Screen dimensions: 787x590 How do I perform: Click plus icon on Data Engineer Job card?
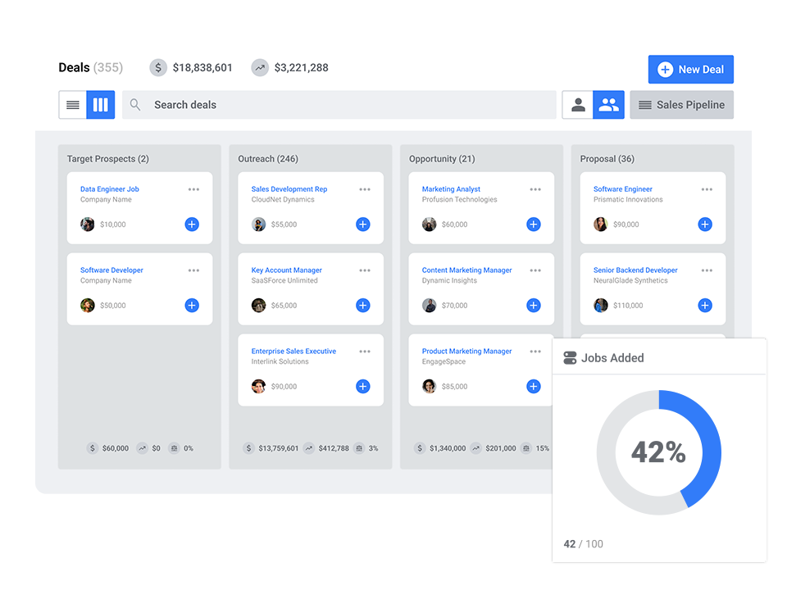(x=192, y=225)
